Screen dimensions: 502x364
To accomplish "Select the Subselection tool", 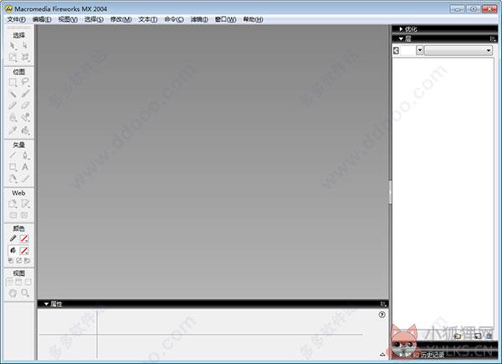I will [x=25, y=46].
